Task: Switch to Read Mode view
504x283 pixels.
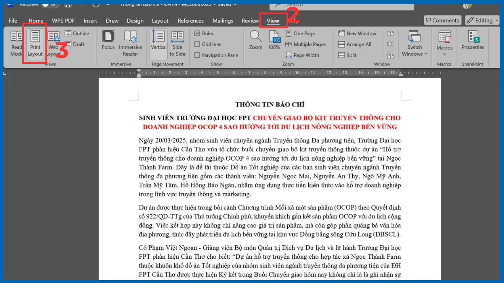Action: coord(17,43)
